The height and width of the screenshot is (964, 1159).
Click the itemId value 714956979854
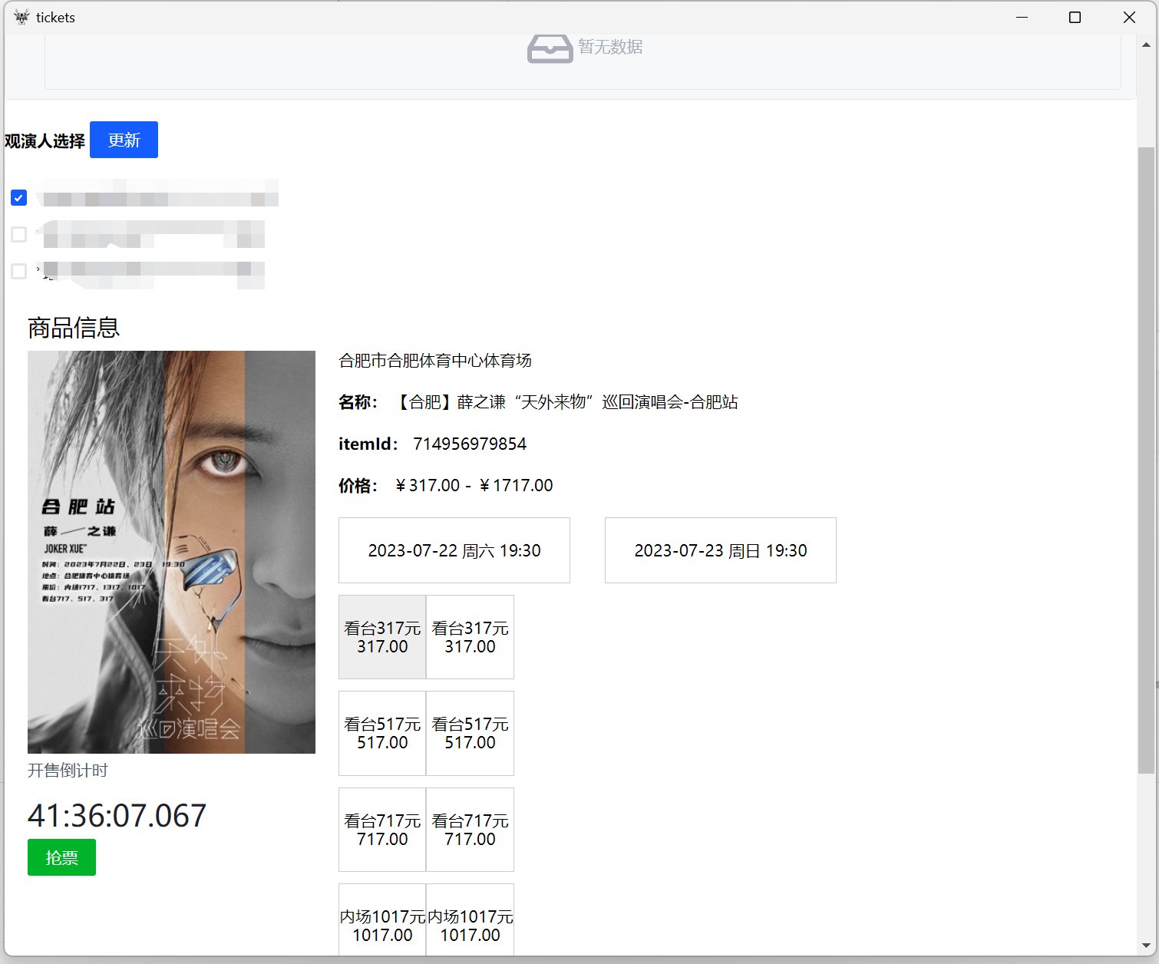pos(470,444)
